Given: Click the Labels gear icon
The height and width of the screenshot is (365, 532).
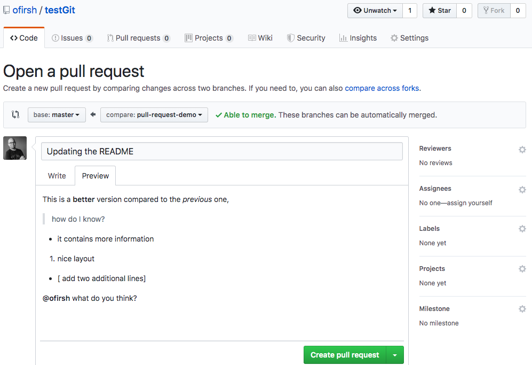Looking at the screenshot, I should coord(522,229).
